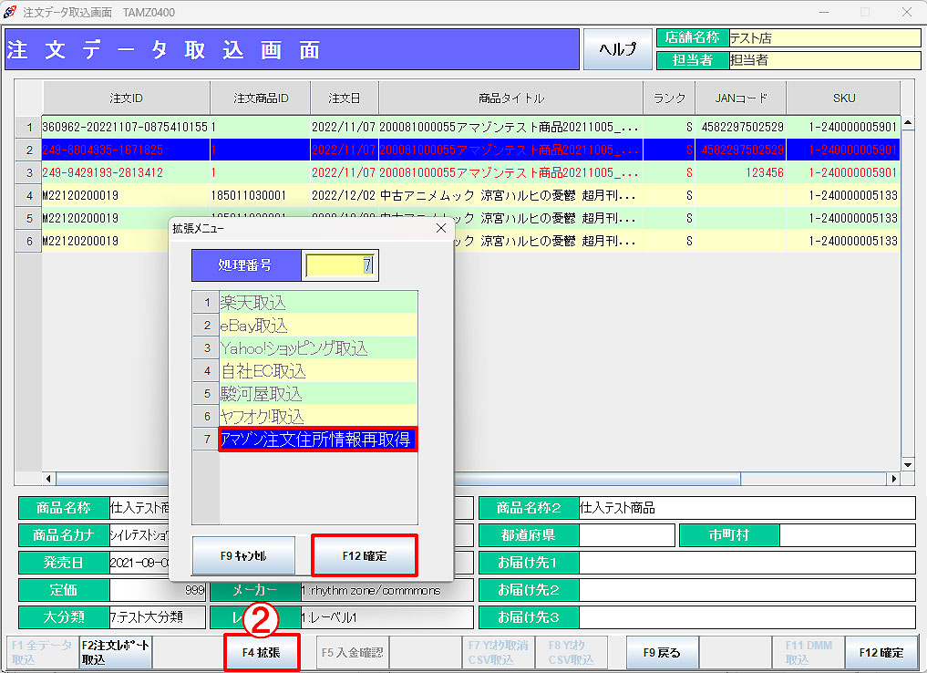Choose Yahoo!ショッピング取込 option
This screenshot has height=673, width=927.
[x=317, y=348]
